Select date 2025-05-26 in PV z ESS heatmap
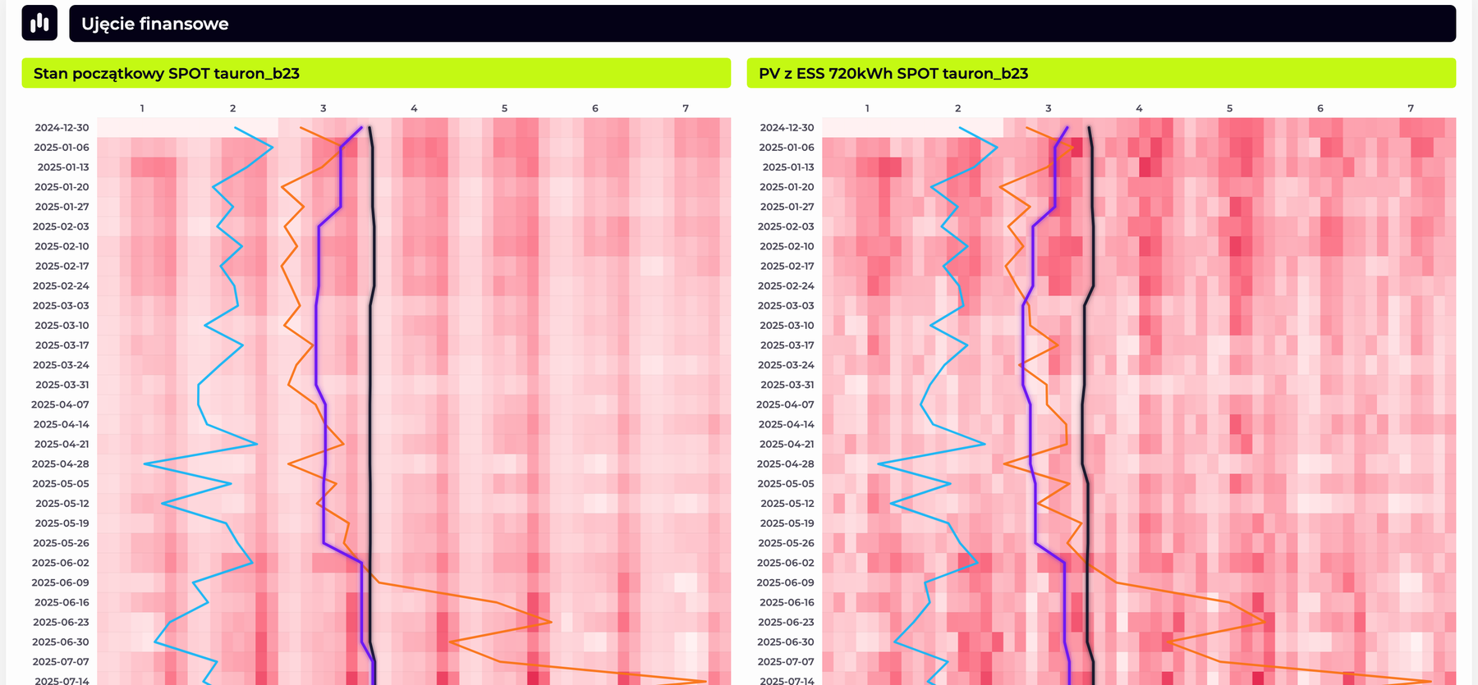Viewport: 1478px width, 685px height. pyautogui.click(x=786, y=543)
